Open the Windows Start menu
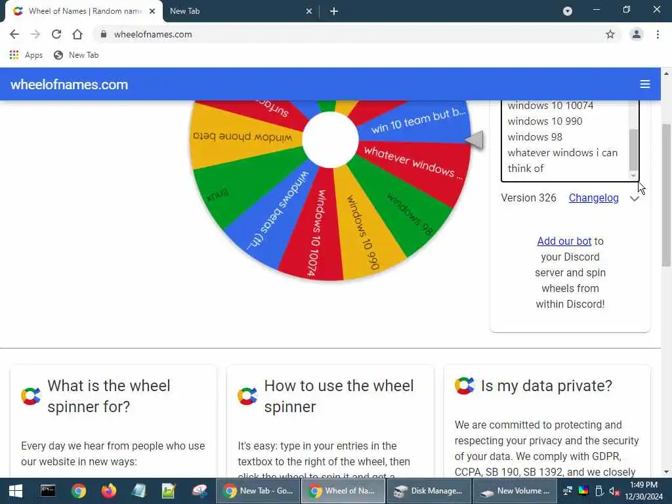This screenshot has height=504, width=672. [16, 491]
